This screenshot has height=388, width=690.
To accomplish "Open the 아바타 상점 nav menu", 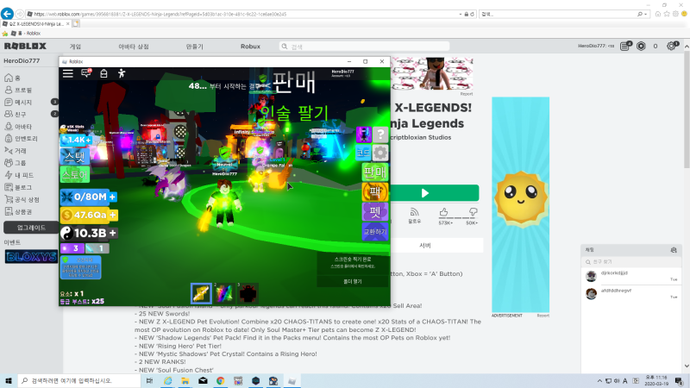I will tap(134, 47).
